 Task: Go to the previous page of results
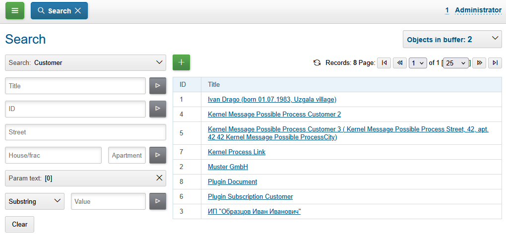[x=399, y=63]
